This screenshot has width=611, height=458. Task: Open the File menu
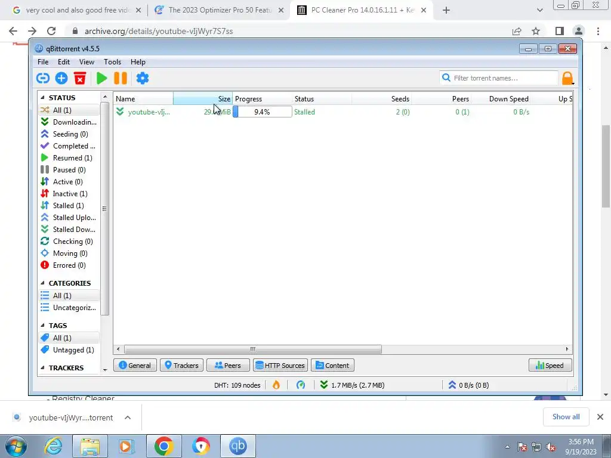[x=43, y=62]
